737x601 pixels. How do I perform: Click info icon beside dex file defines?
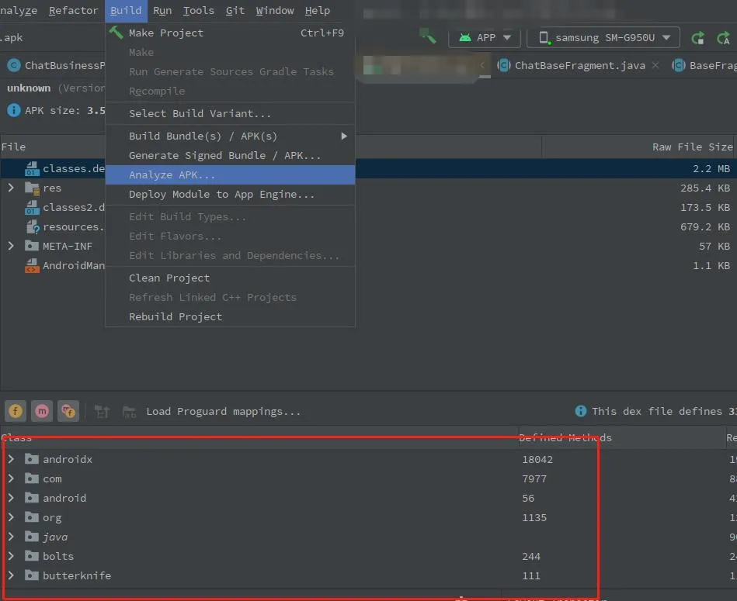click(x=580, y=411)
